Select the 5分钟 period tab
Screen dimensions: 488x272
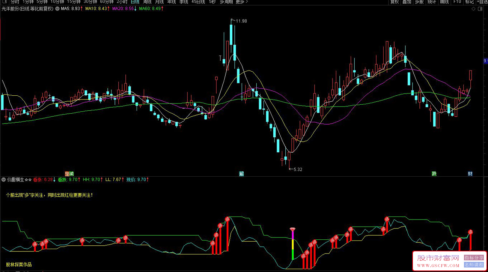click(42, 2)
